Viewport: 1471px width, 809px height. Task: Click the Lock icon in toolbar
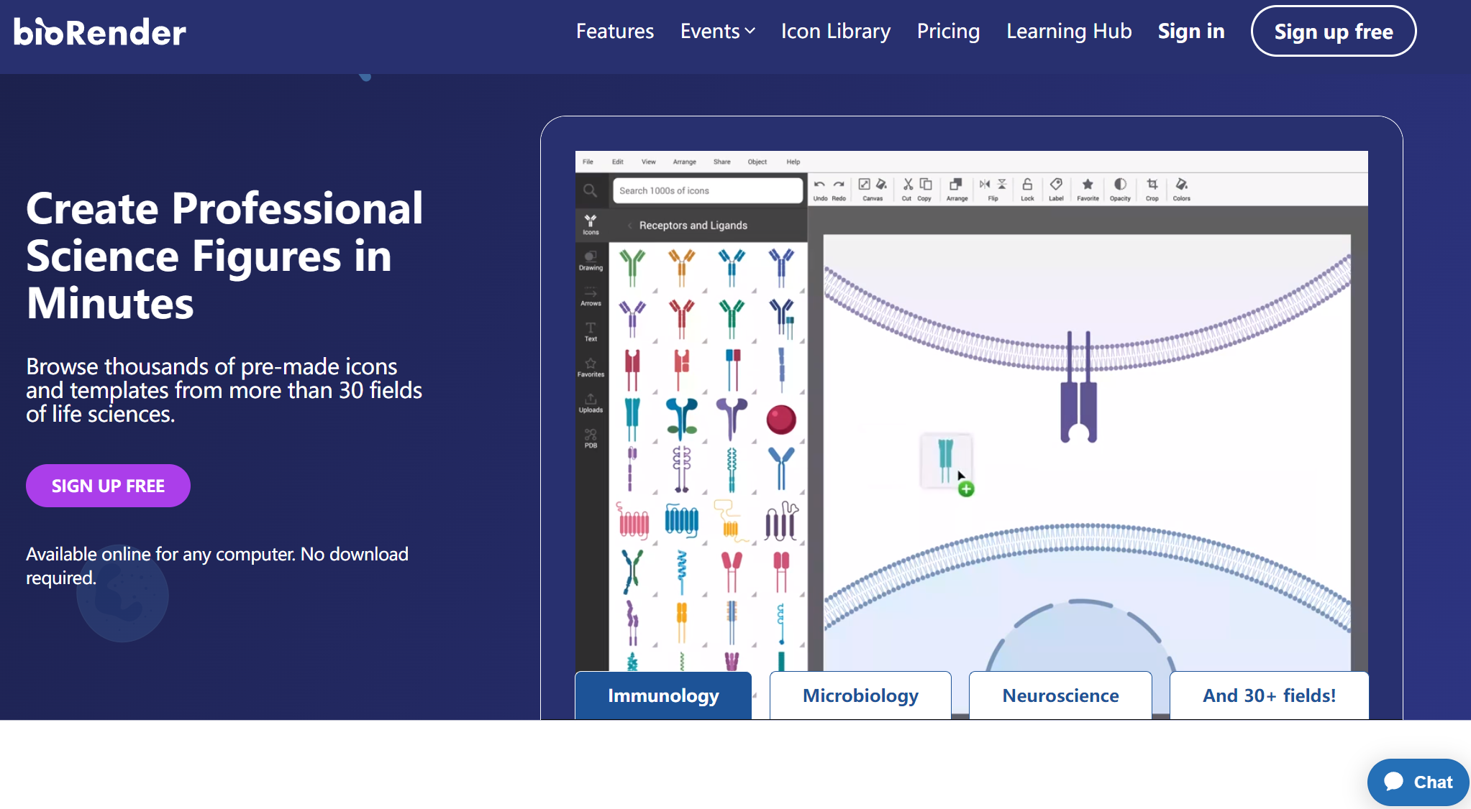pyautogui.click(x=1027, y=185)
